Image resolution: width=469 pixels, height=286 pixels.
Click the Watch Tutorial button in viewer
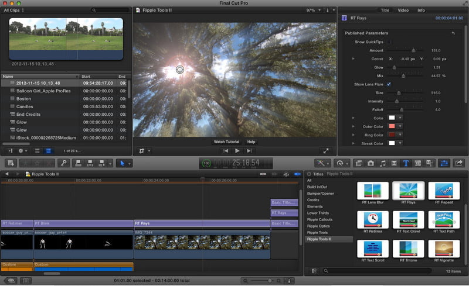pyautogui.click(x=226, y=142)
